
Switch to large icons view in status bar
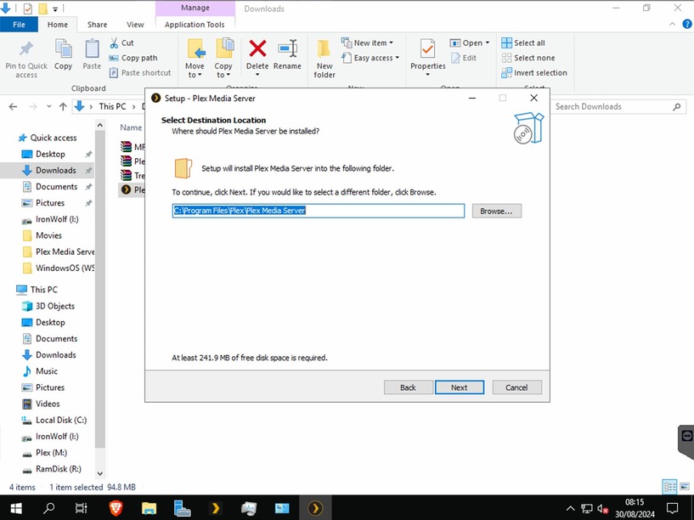pos(686,487)
